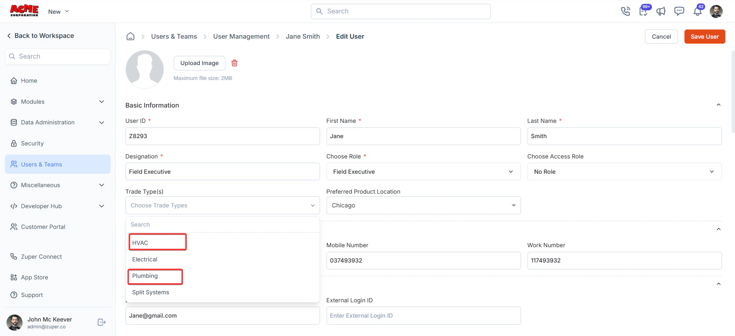Click the logout icon beside John Mc Keever
The width and height of the screenshot is (735, 336).
(x=101, y=322)
